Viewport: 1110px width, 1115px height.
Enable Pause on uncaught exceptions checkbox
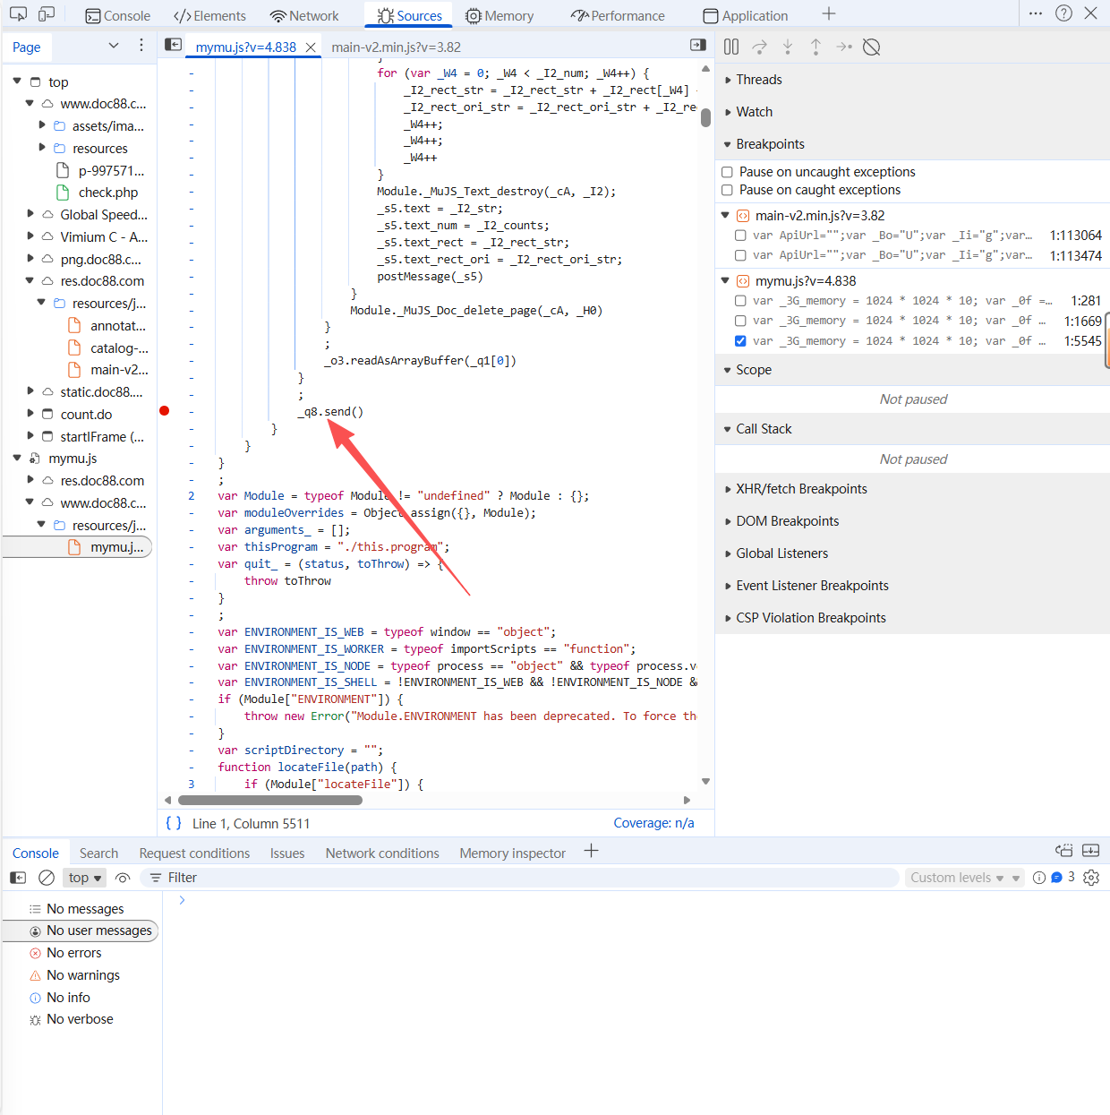(728, 172)
